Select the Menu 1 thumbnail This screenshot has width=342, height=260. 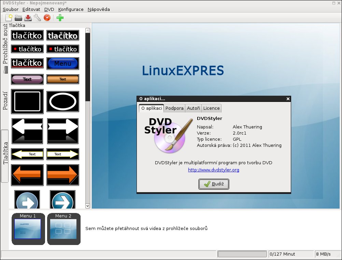[x=28, y=229]
